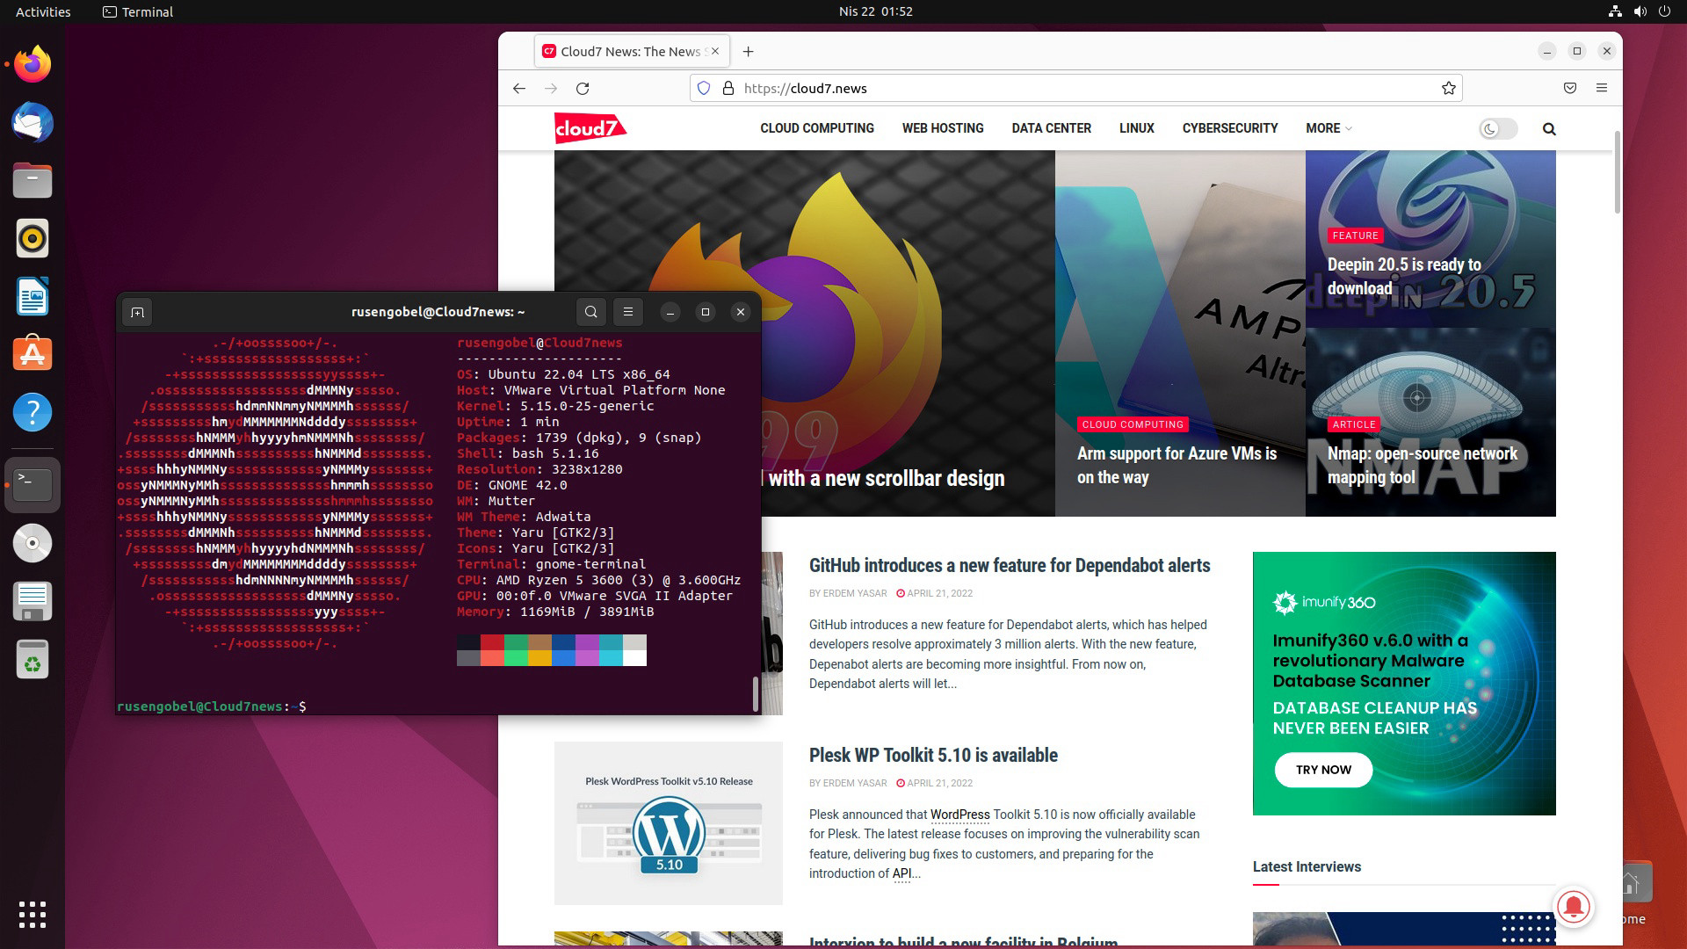Open system status menu with power icon

pos(1664,11)
